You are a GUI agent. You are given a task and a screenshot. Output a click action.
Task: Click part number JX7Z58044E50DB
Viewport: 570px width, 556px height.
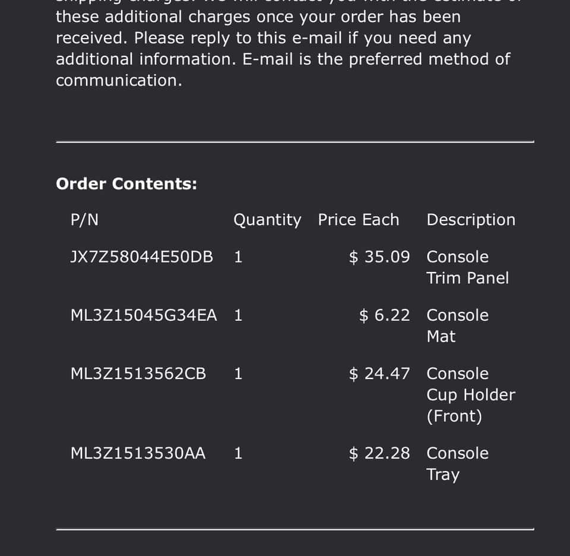tap(141, 257)
